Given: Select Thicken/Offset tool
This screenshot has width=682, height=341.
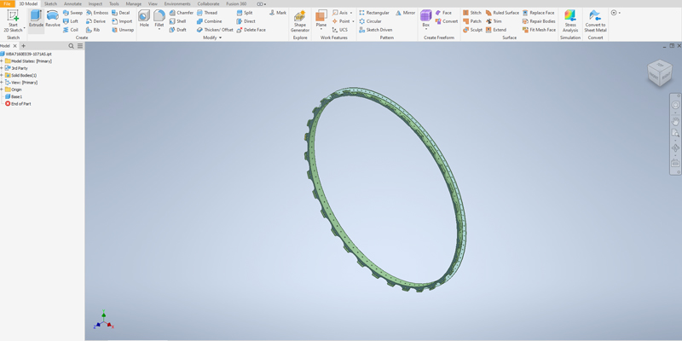Looking at the screenshot, I should (x=215, y=30).
